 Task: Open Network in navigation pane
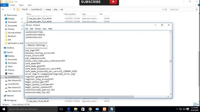click(x=10, y=96)
